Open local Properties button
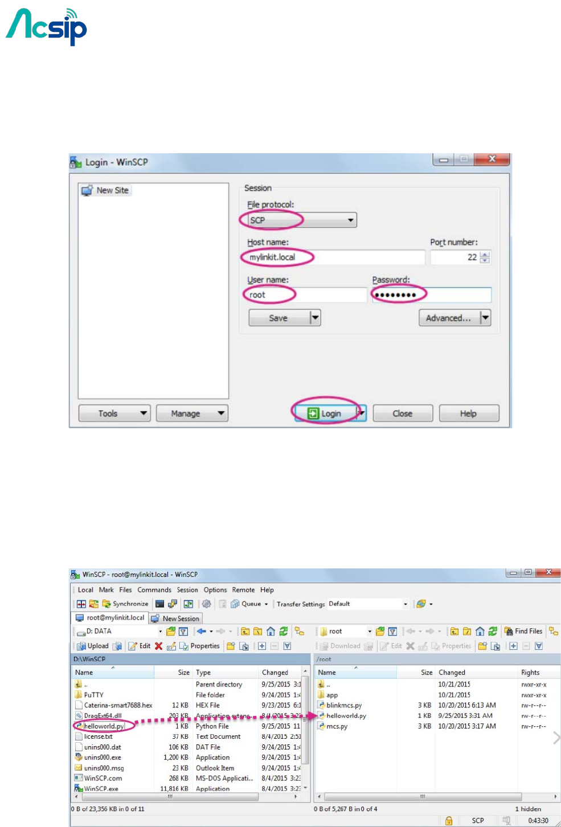Viewport: 561px width, 827px height. click(x=199, y=646)
